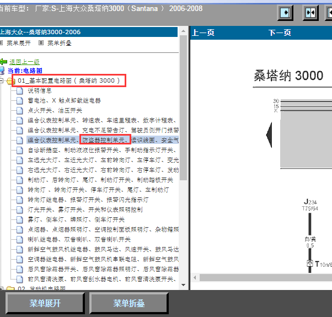Open 前风窗清洗泵 entry

tap(102, 279)
